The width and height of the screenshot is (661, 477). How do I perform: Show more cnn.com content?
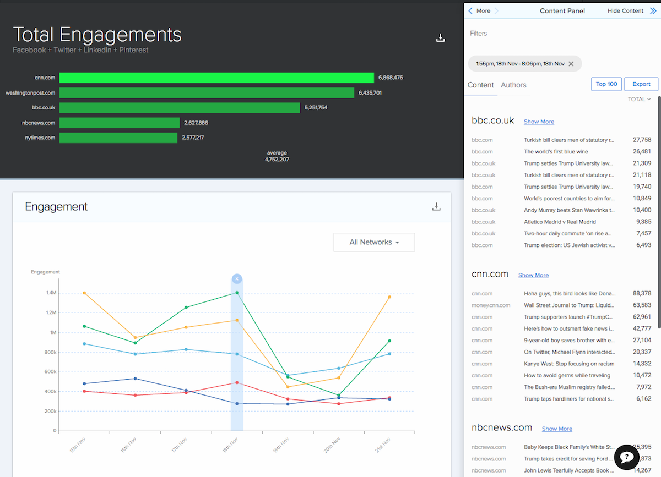click(x=533, y=275)
